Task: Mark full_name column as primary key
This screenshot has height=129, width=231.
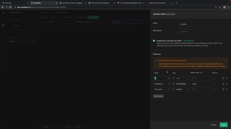Action: [214, 89]
